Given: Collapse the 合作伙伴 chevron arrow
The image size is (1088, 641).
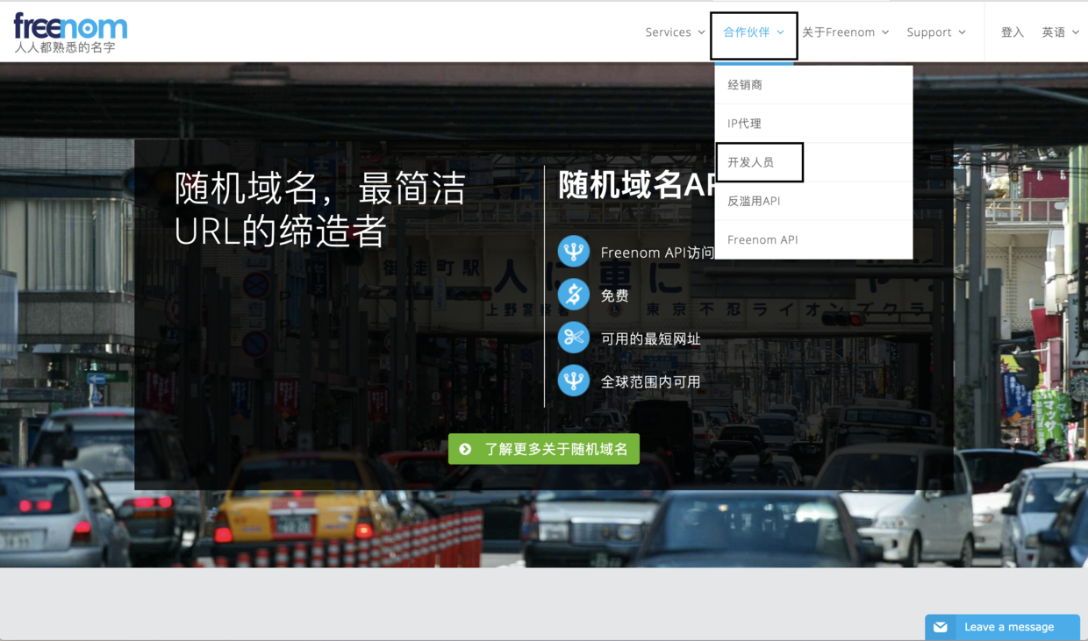Looking at the screenshot, I should coord(780,32).
